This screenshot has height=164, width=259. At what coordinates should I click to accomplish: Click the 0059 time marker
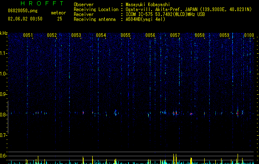[x=224, y=35]
